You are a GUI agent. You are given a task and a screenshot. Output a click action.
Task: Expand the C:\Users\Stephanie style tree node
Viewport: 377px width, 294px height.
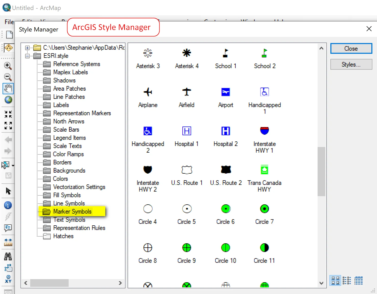click(27, 48)
